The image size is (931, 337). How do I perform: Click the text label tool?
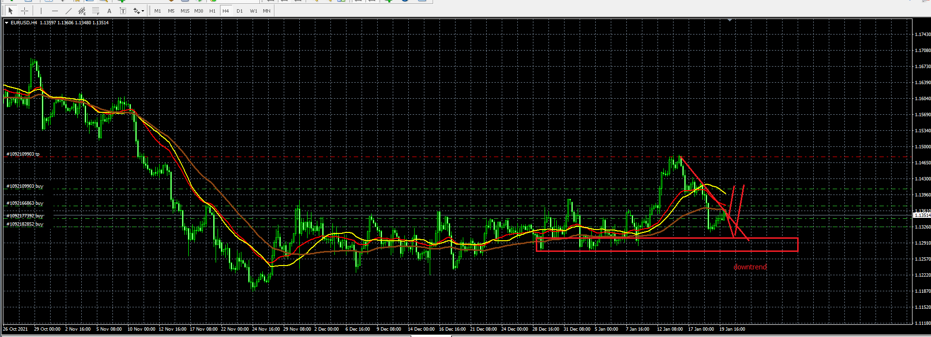coord(123,11)
